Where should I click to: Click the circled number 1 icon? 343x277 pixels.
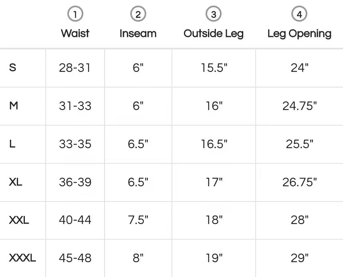pos(75,15)
